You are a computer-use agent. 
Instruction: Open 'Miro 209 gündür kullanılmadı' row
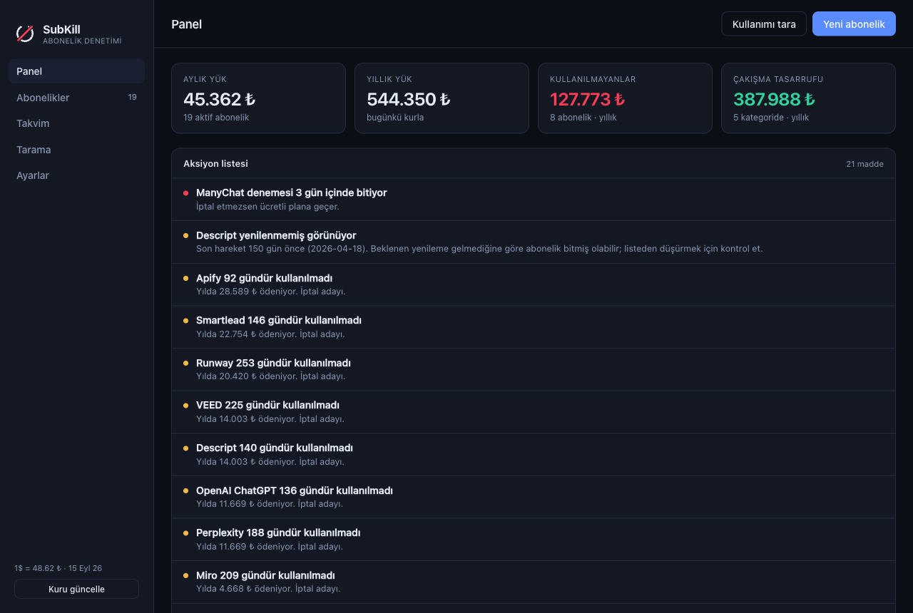tap(534, 582)
